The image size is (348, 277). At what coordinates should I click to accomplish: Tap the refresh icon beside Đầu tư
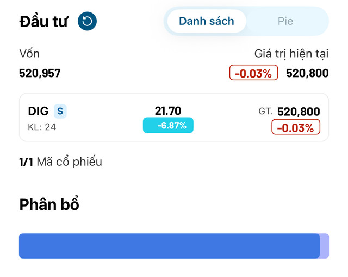pos(87,21)
